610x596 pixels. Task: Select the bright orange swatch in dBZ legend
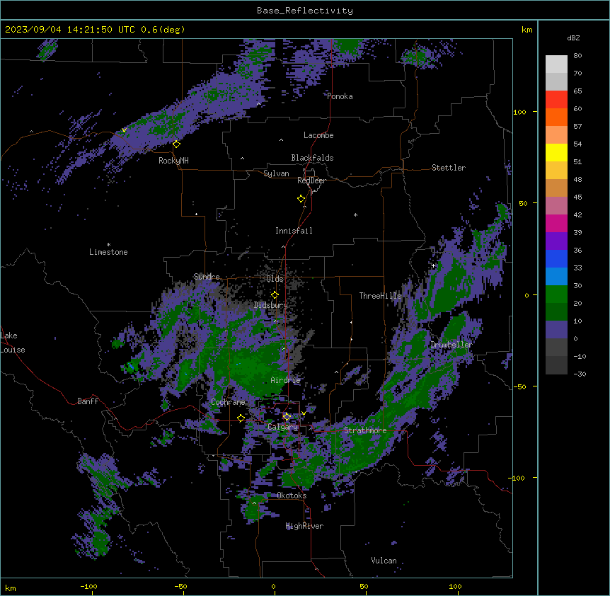[556, 117]
